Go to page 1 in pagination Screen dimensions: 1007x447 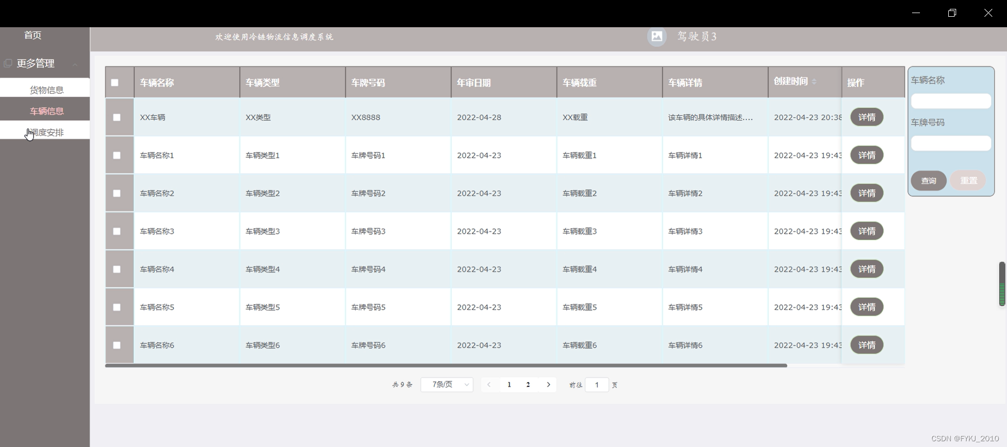pos(509,385)
